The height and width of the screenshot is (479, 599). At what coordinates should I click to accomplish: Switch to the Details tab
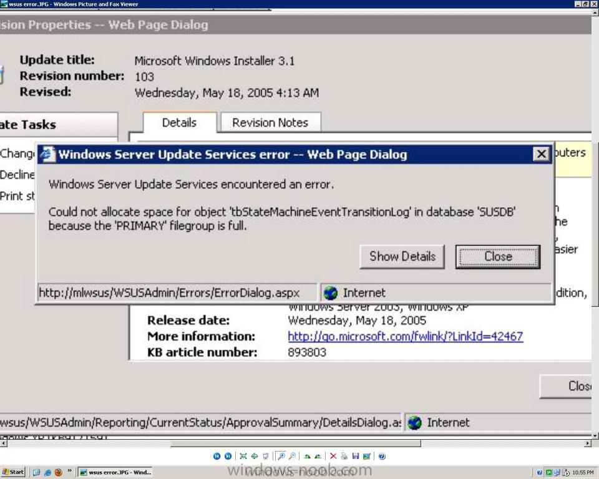pyautogui.click(x=179, y=123)
